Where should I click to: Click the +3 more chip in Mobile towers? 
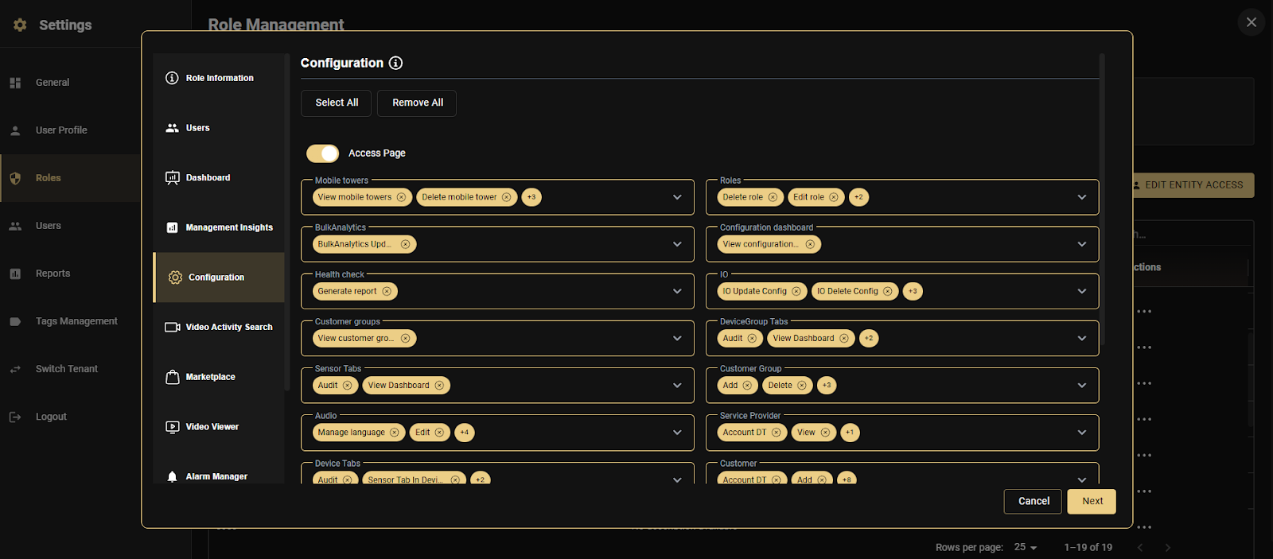click(x=531, y=197)
